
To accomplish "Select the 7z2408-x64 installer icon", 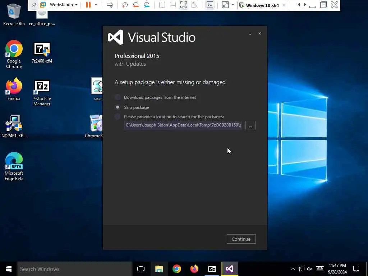I will coord(42,52).
